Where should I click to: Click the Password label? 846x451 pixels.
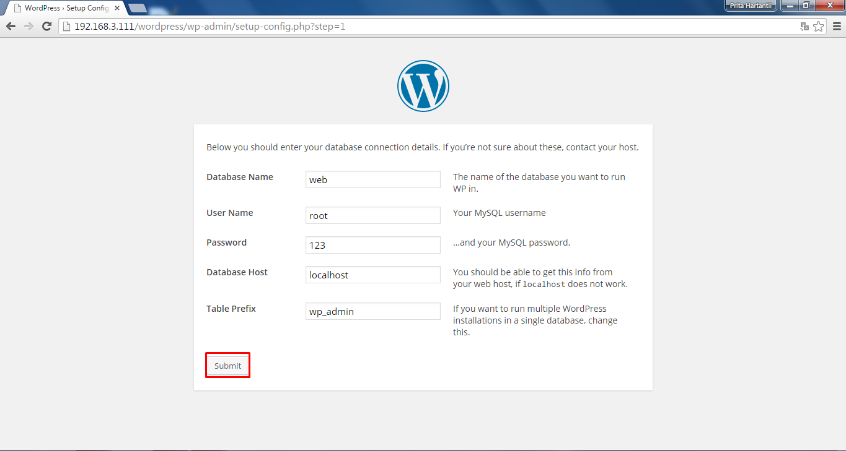(x=226, y=243)
